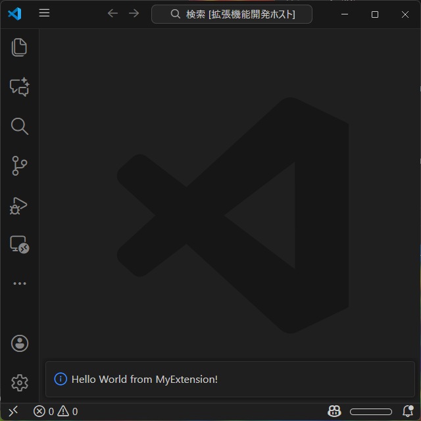Open the remote window indicator in status bar
421x421 pixels.
(x=12, y=412)
